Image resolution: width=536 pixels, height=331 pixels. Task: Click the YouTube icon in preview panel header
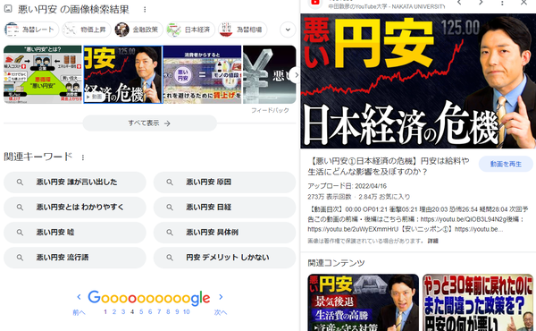pyautogui.click(x=314, y=4)
